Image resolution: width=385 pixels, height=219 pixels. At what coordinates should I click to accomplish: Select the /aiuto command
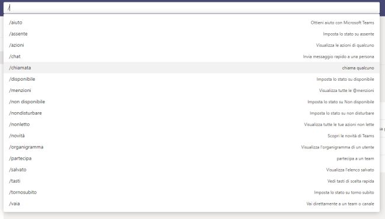(191, 23)
